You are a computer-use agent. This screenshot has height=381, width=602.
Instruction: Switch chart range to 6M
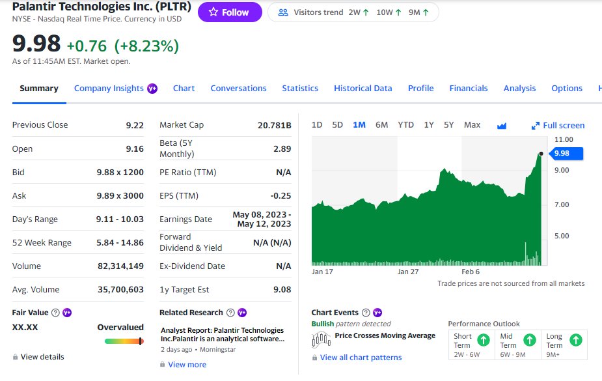(x=381, y=125)
